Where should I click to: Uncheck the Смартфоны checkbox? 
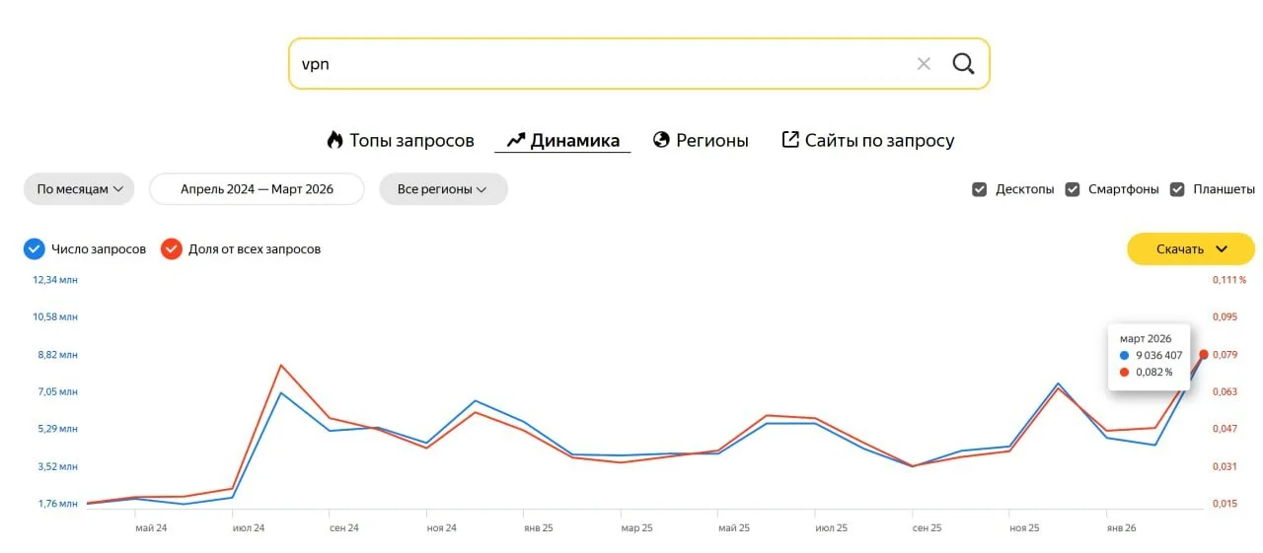(1073, 189)
